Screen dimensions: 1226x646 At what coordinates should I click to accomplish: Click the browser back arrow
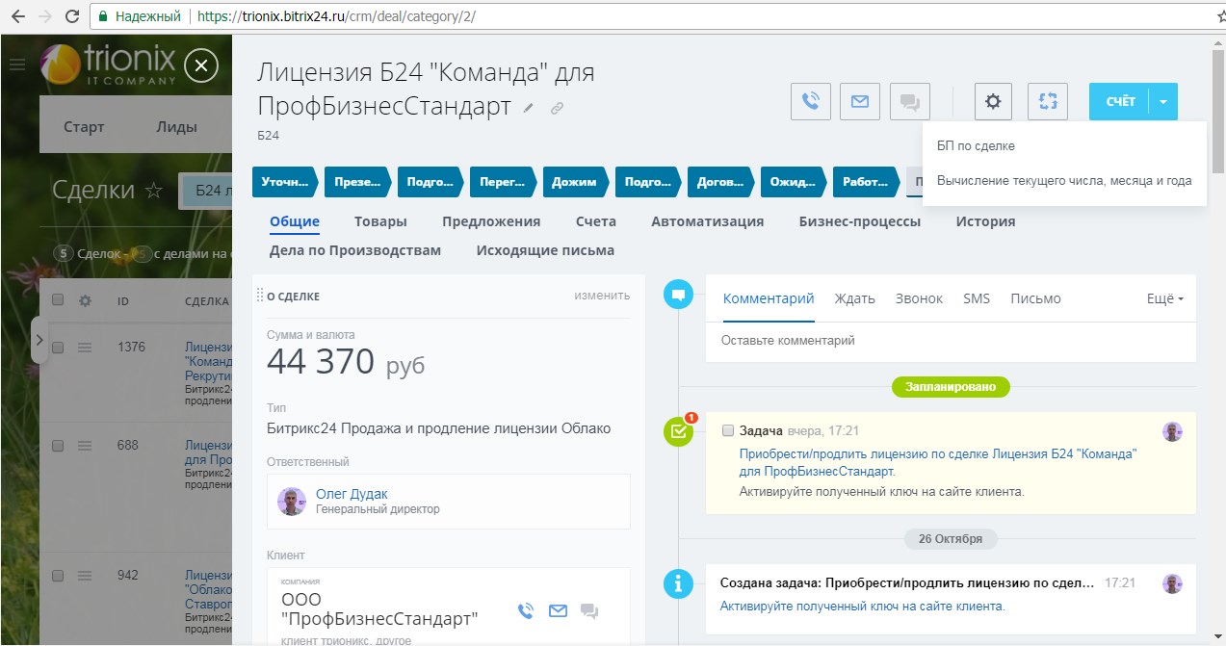click(x=18, y=16)
